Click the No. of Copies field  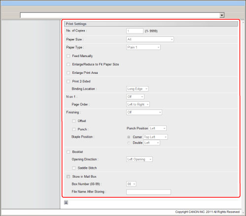point(135,31)
